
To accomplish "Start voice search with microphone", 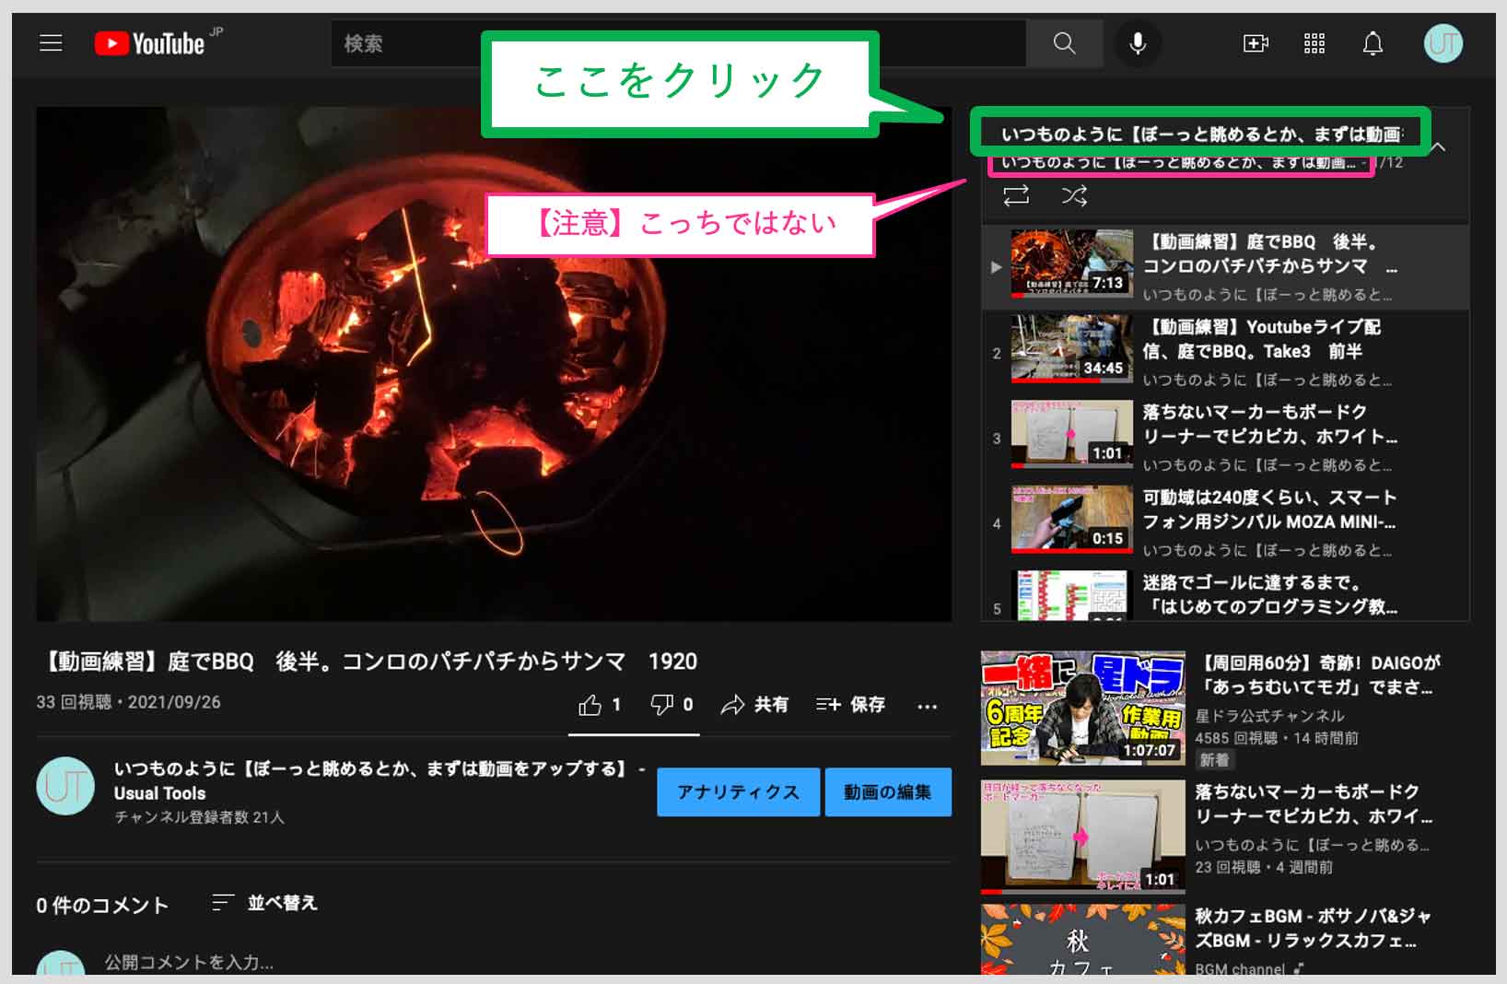I will 1138,43.
